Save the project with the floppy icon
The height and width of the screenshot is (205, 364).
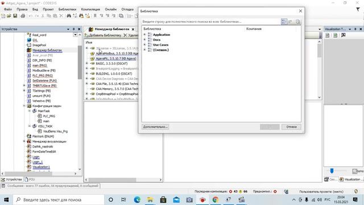(x=15, y=16)
